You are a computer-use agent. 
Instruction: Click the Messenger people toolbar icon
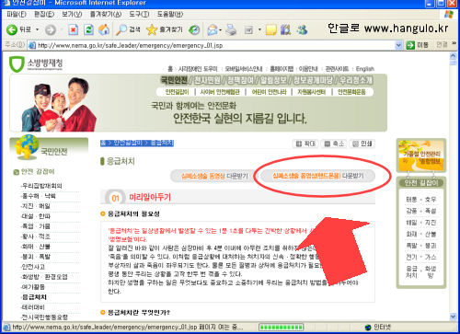tap(302, 29)
